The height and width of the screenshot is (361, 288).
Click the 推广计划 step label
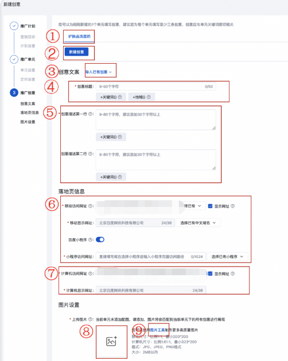click(28, 26)
